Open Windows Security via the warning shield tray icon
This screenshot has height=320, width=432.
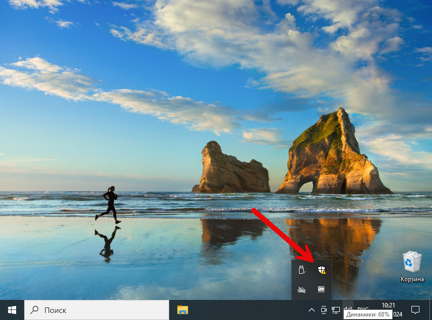[321, 270]
